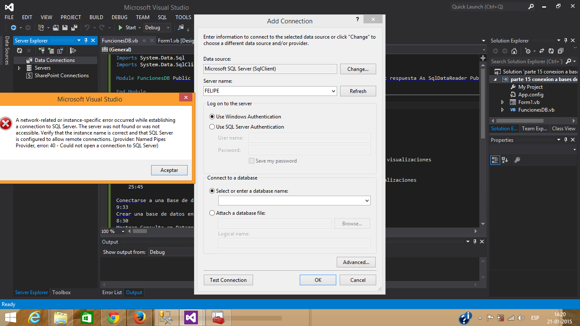Open the Debug configuration dropdown
580x326 pixels.
[x=168, y=28]
